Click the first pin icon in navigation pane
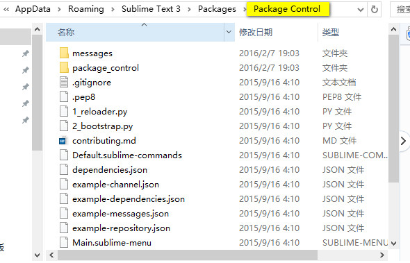The image size is (410, 263). tap(25, 54)
